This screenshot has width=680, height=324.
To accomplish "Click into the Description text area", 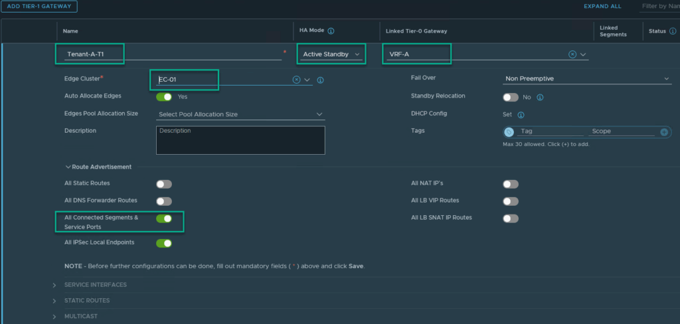I will click(x=241, y=141).
